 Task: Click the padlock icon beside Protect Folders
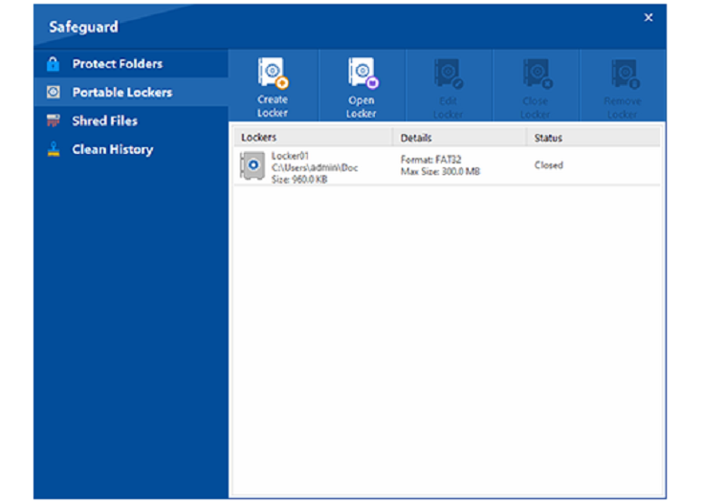tap(53, 64)
